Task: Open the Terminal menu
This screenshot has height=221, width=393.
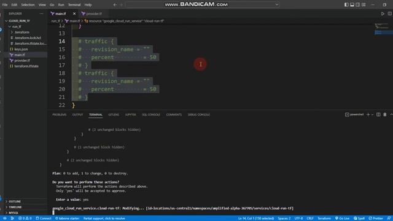Action: point(74,5)
